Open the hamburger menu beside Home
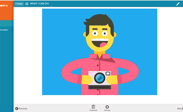The image size is (183, 112). click(x=27, y=4)
